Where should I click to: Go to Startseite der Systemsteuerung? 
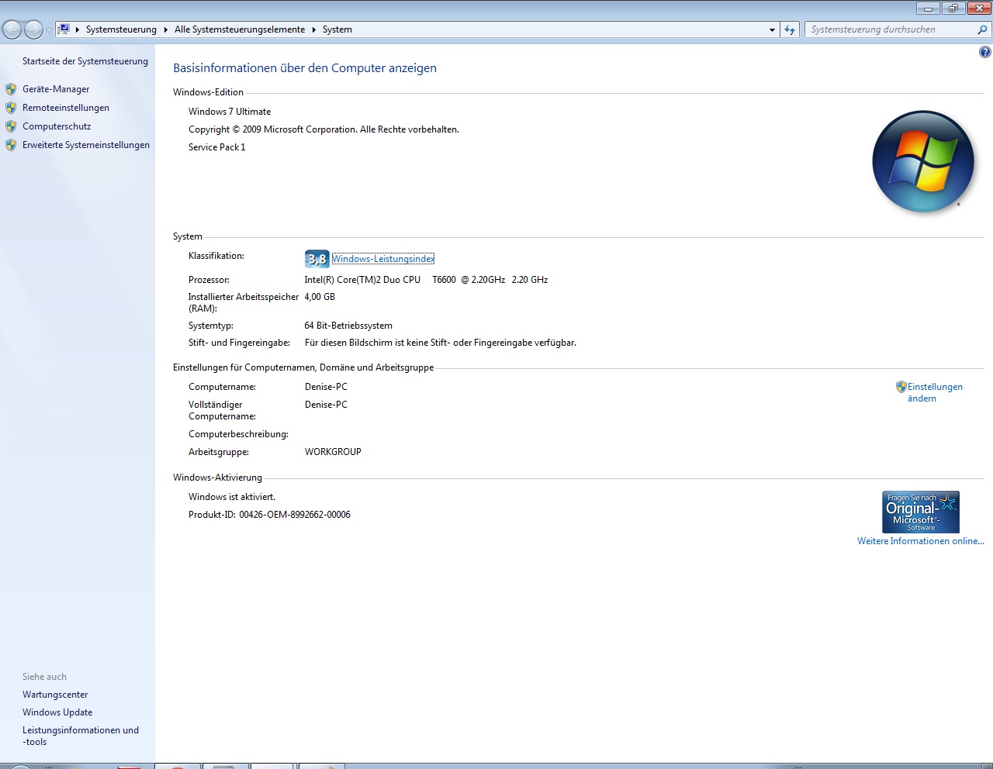pos(85,61)
